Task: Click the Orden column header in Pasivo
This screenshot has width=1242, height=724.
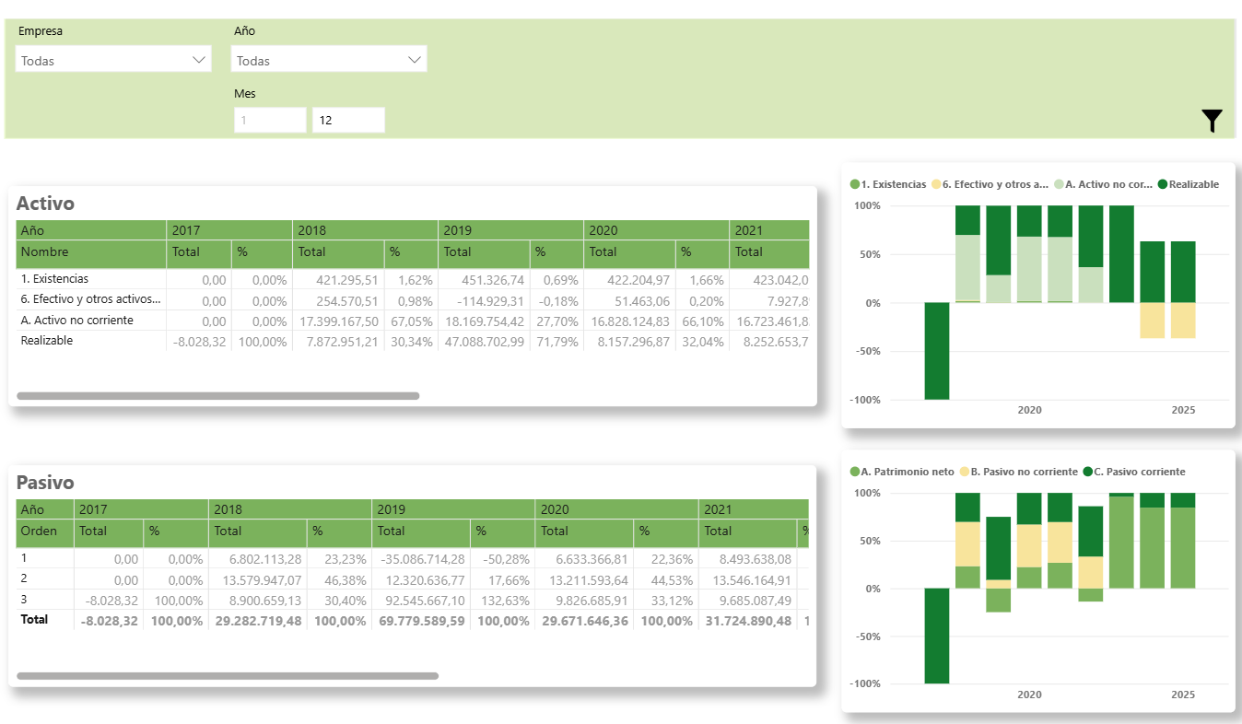Action: [x=39, y=531]
